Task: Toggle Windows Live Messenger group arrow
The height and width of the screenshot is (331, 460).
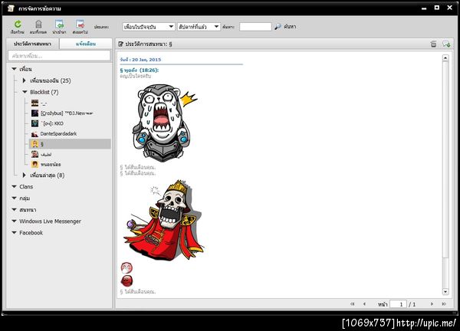Action: pos(14,221)
